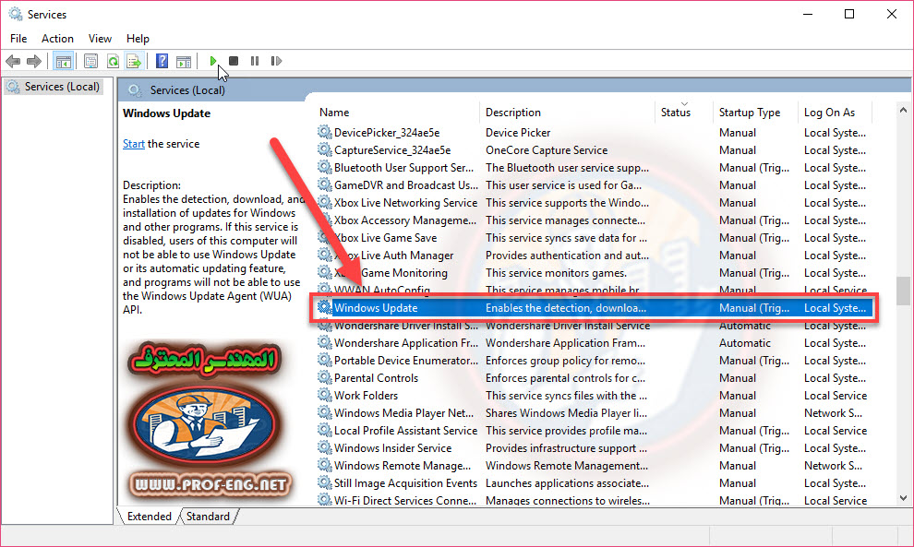Viewport: 914px width, 547px height.
Task: Select the Windows Remote Management row
Action: [x=593, y=466]
